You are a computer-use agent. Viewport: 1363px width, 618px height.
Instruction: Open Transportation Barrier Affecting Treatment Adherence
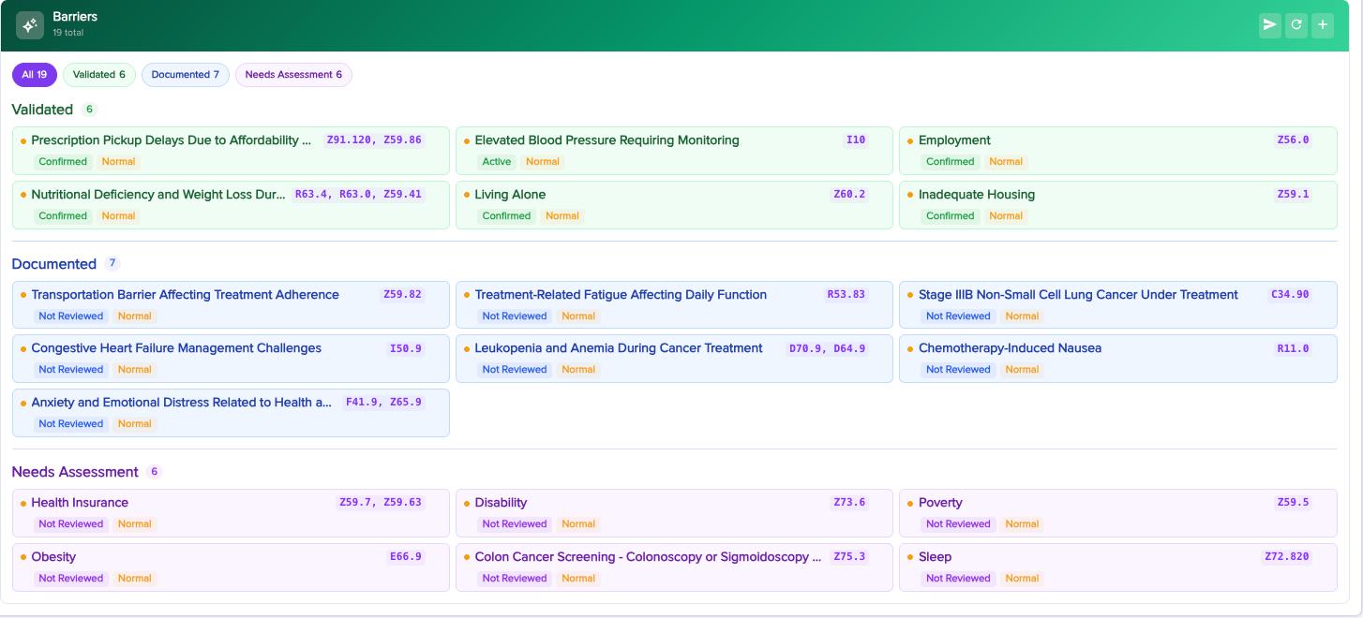(231, 305)
